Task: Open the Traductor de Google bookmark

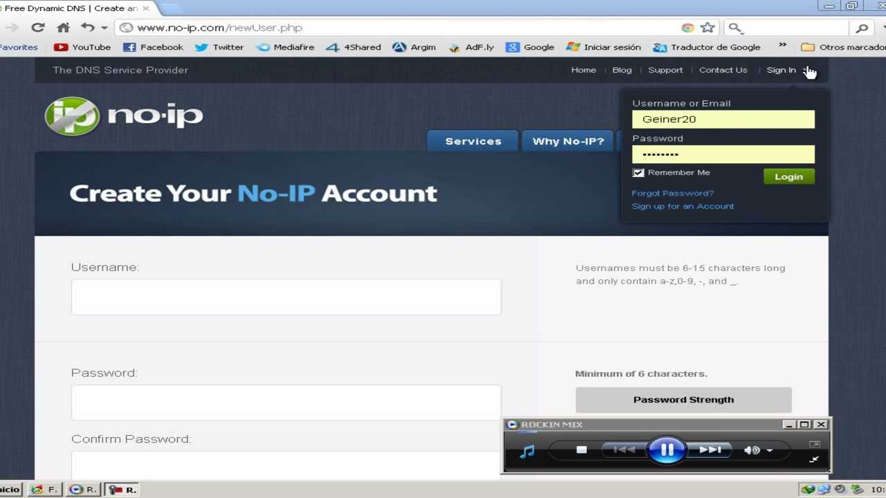Action: pyautogui.click(x=707, y=47)
